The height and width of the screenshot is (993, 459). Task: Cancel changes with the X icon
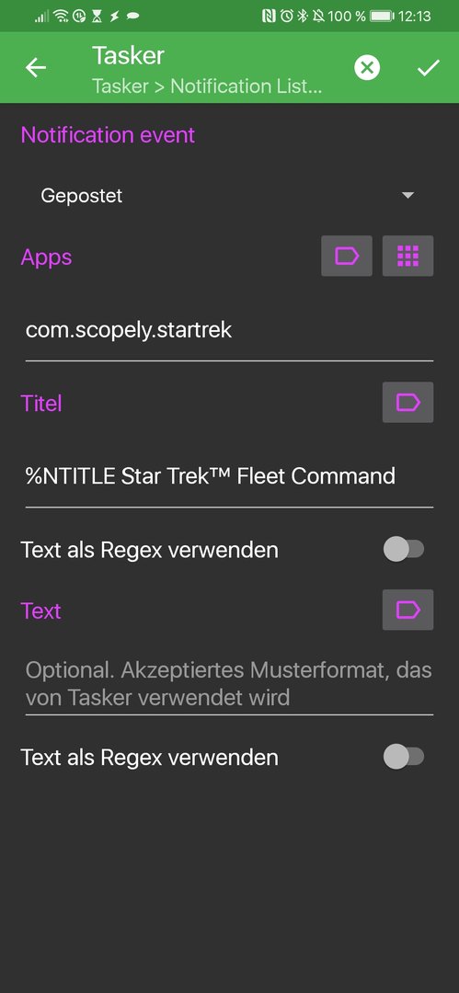[x=367, y=67]
